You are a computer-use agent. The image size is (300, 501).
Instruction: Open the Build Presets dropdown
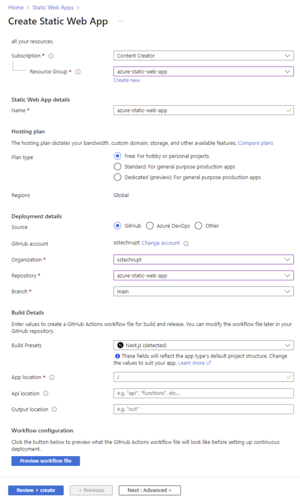point(289,345)
